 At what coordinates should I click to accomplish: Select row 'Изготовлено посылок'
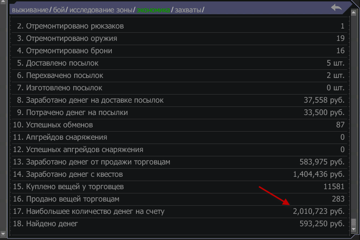180,88
